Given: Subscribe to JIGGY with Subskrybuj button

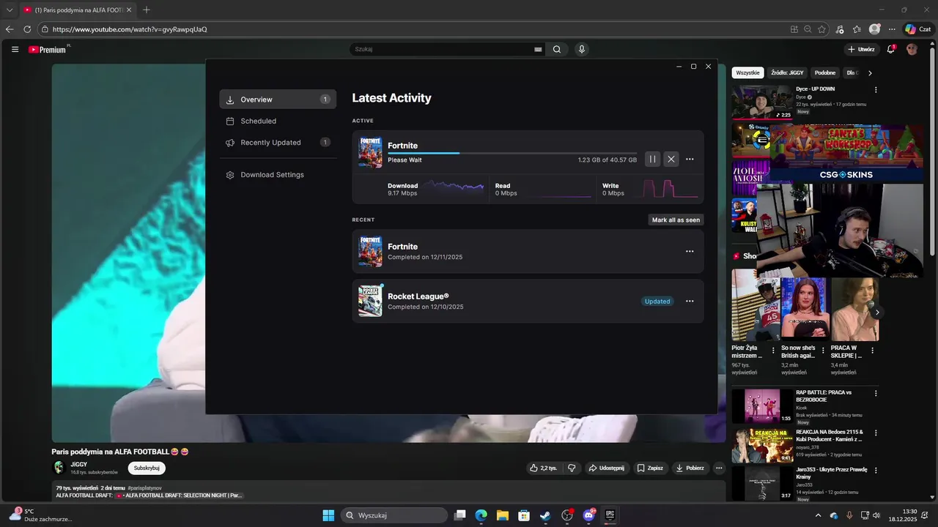Looking at the screenshot, I should coord(147,468).
